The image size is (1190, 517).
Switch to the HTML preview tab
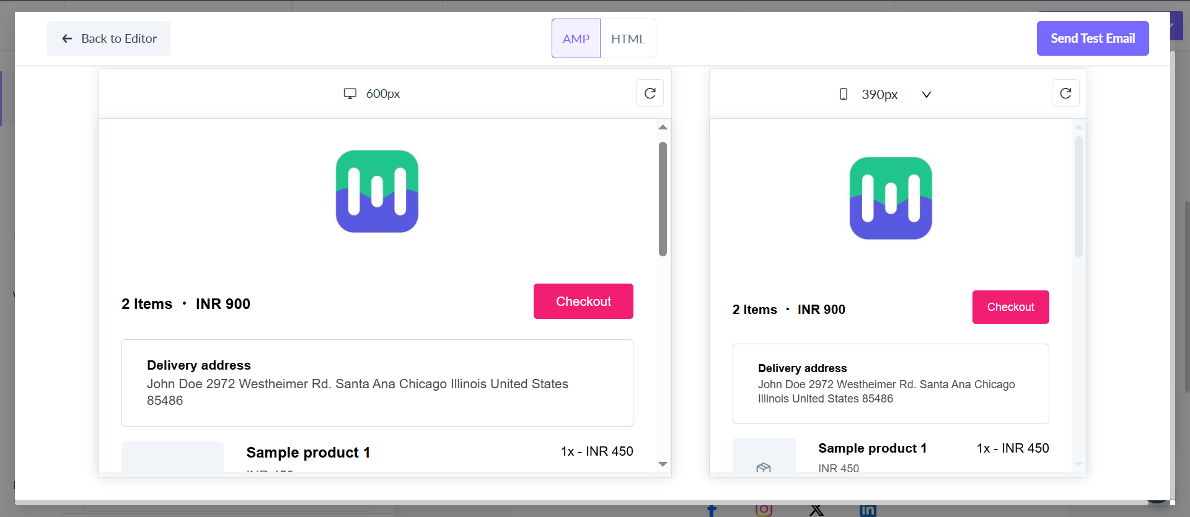[628, 38]
